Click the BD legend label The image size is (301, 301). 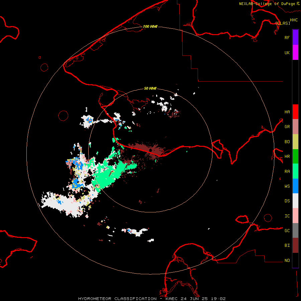287,142
